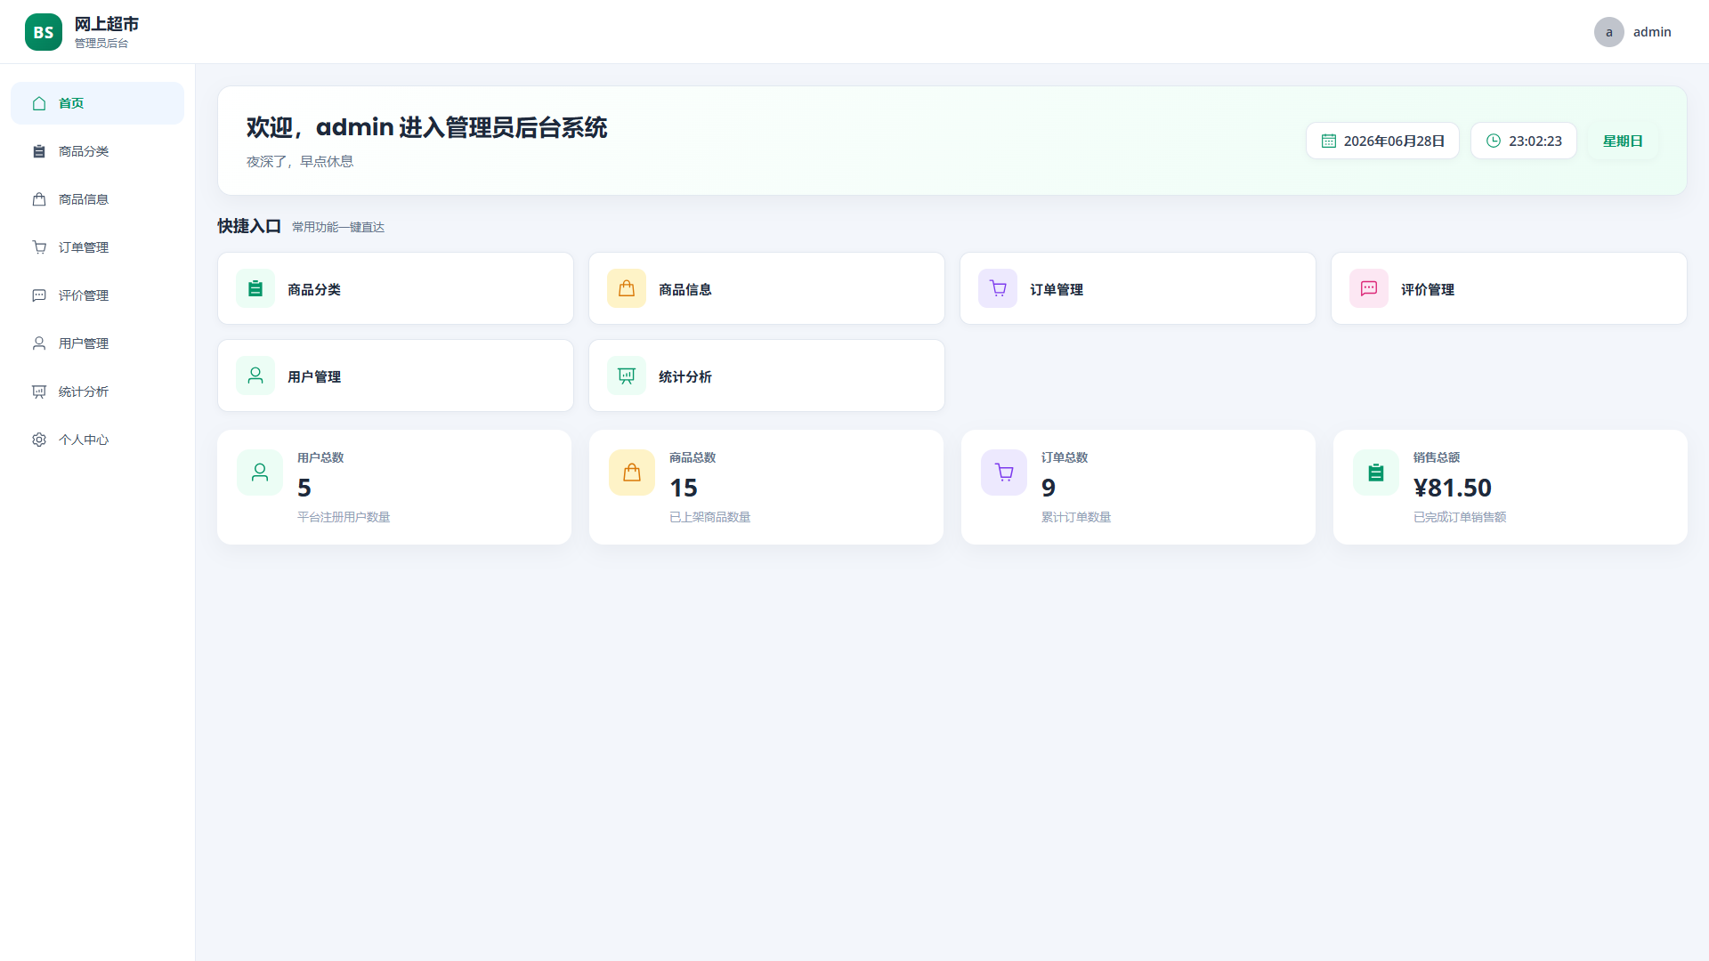Viewport: 1709px width, 961px height.
Task: Click the person icon in 用户总数 stat card
Action: tap(260, 472)
